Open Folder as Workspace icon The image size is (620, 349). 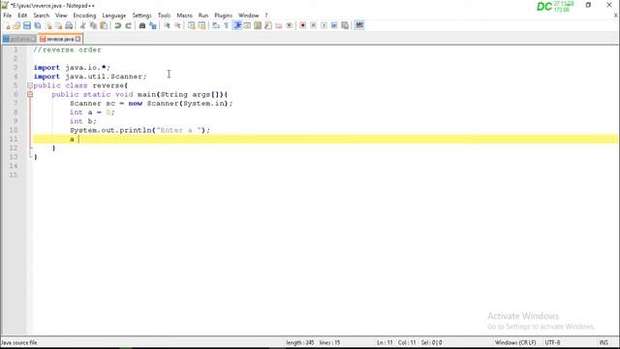click(279, 26)
